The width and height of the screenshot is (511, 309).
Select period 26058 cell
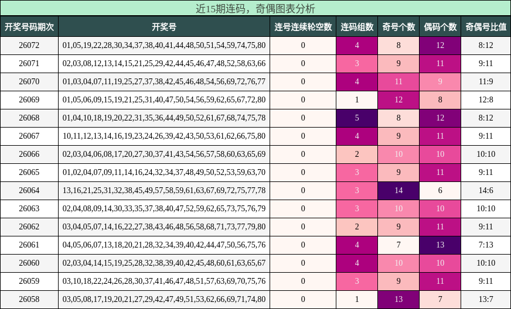pyautogui.click(x=29, y=300)
